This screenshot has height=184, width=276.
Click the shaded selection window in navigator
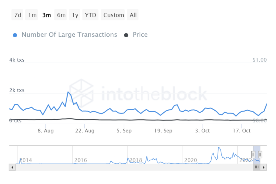pyautogui.click(x=257, y=159)
